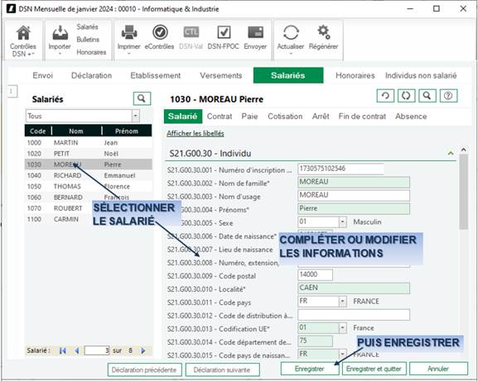Select employee 1100 CARMIN row
Viewport: 478px width, 381px height.
coord(89,219)
